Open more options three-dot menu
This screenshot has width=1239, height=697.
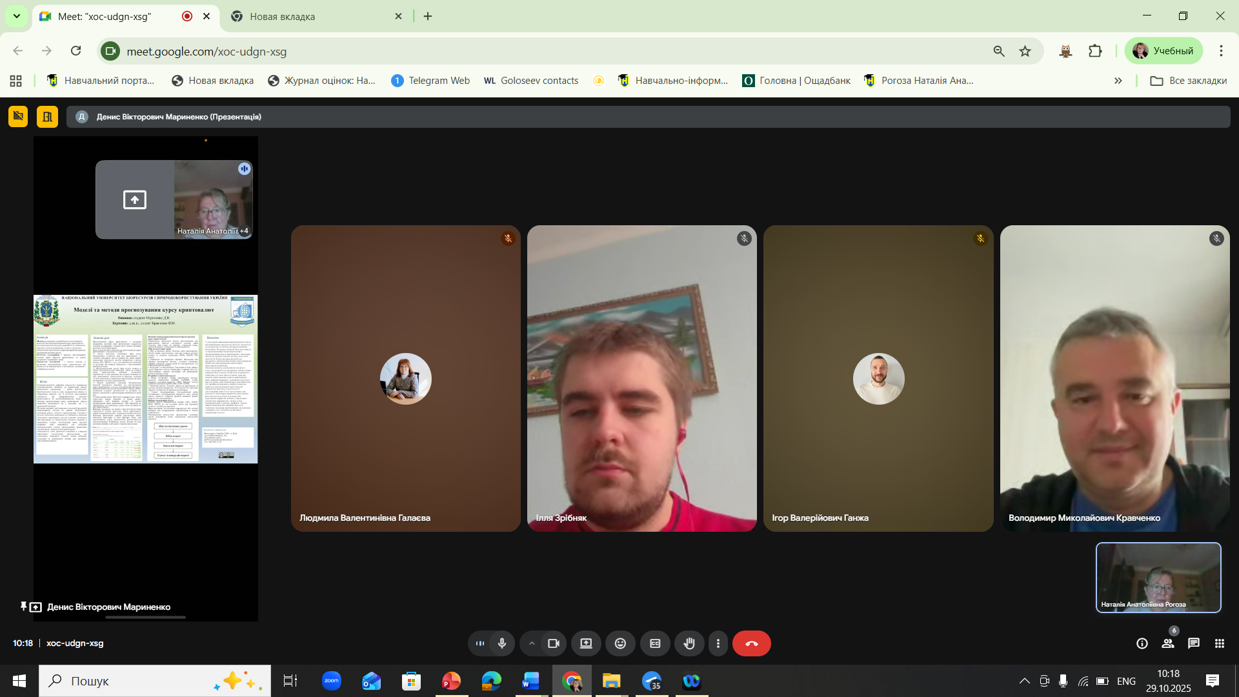click(x=718, y=643)
